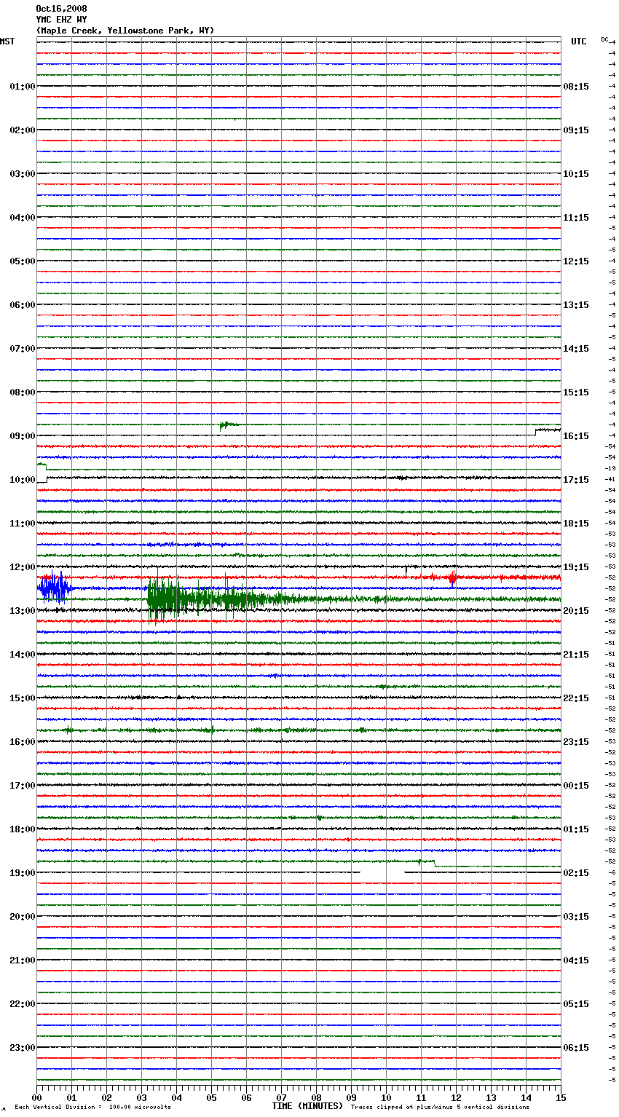This screenshot has width=619, height=1117.
Task: Click the 19:00 MST hour label
Action: tap(23, 873)
